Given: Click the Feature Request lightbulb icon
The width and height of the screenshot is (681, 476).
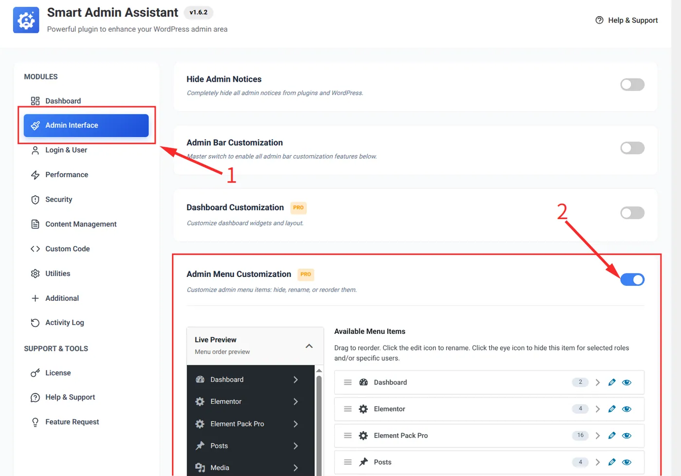Looking at the screenshot, I should click(x=35, y=422).
